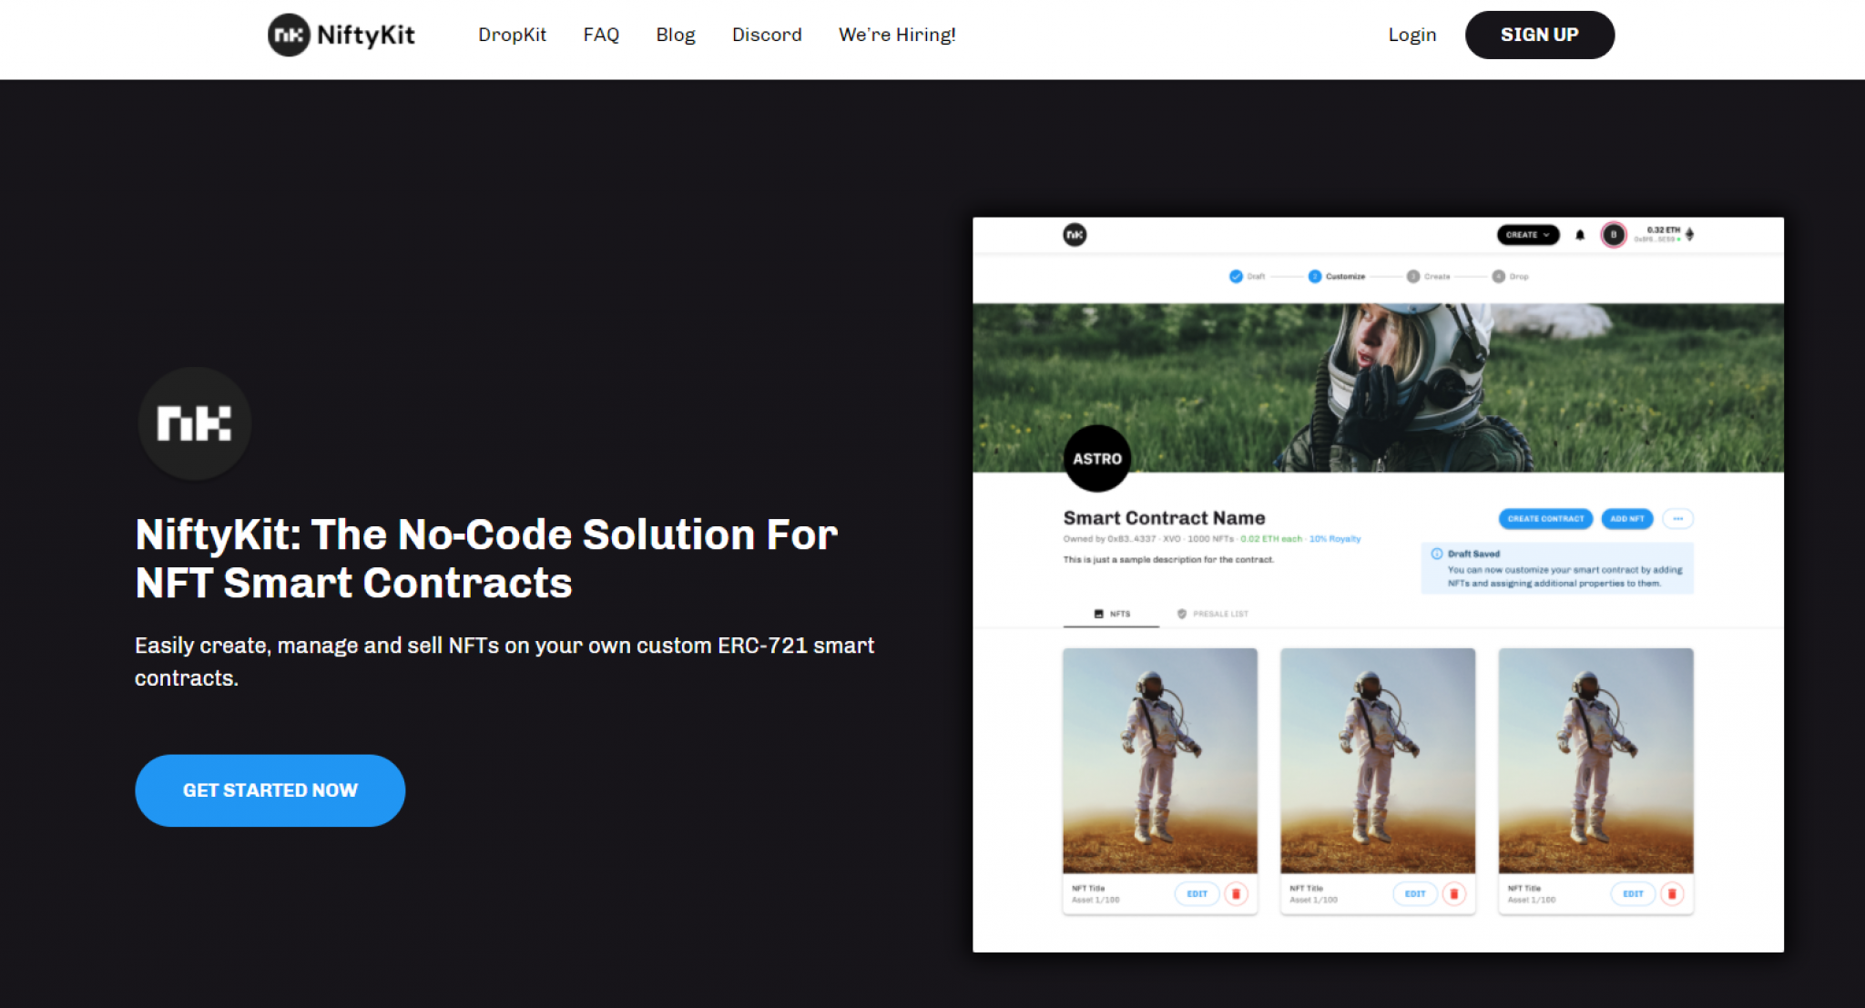Click the user avatar circle in the preview

pyautogui.click(x=1613, y=235)
